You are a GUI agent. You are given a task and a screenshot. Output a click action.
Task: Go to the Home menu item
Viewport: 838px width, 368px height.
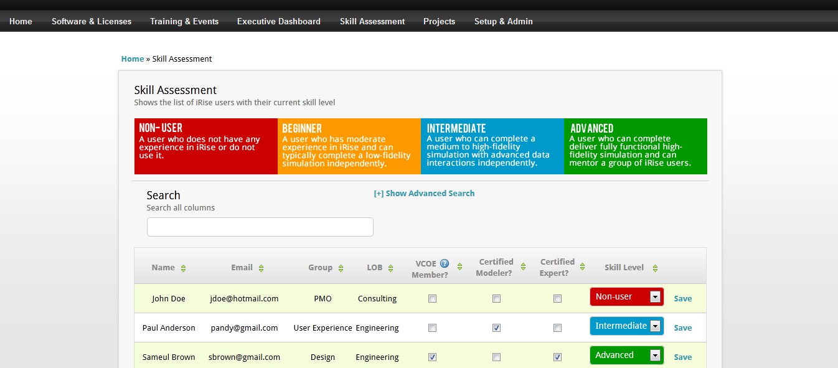(x=21, y=21)
